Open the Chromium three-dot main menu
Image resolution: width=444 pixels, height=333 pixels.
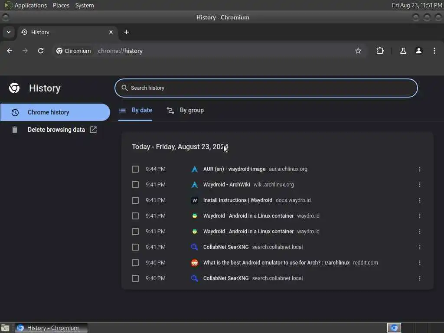click(434, 51)
